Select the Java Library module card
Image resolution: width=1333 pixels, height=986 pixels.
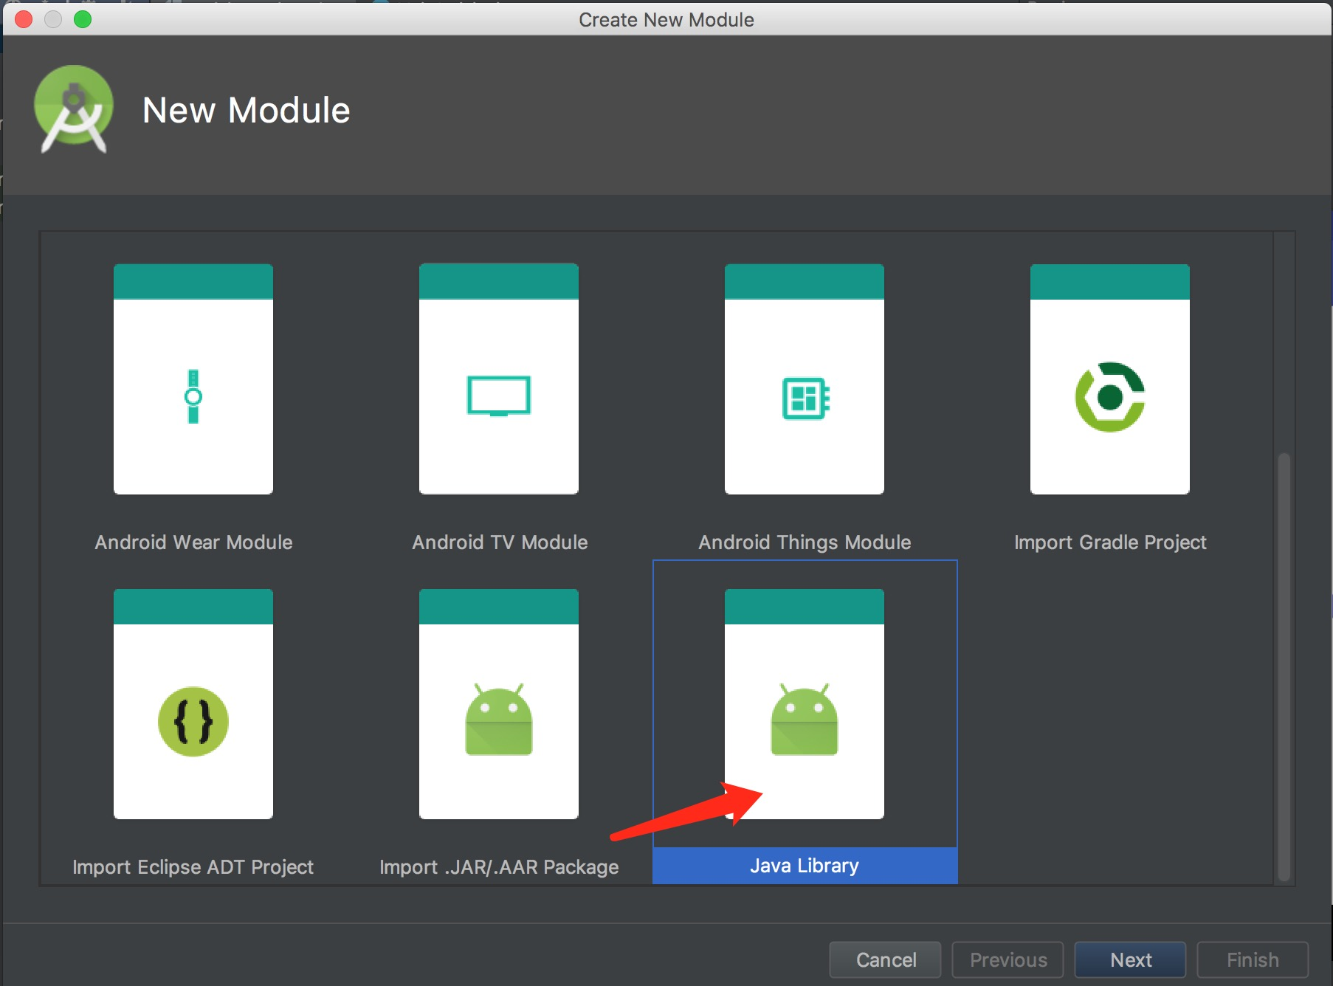click(x=804, y=703)
